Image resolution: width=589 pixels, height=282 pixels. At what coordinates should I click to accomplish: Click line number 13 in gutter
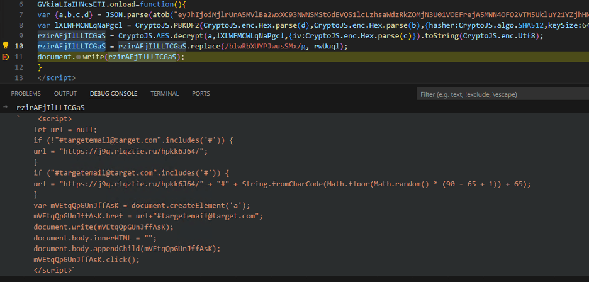[x=19, y=78]
